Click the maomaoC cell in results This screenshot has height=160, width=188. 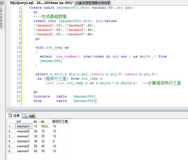(24, 136)
